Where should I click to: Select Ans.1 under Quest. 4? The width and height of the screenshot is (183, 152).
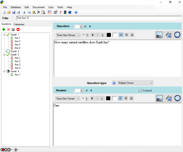pyautogui.click(x=17, y=75)
